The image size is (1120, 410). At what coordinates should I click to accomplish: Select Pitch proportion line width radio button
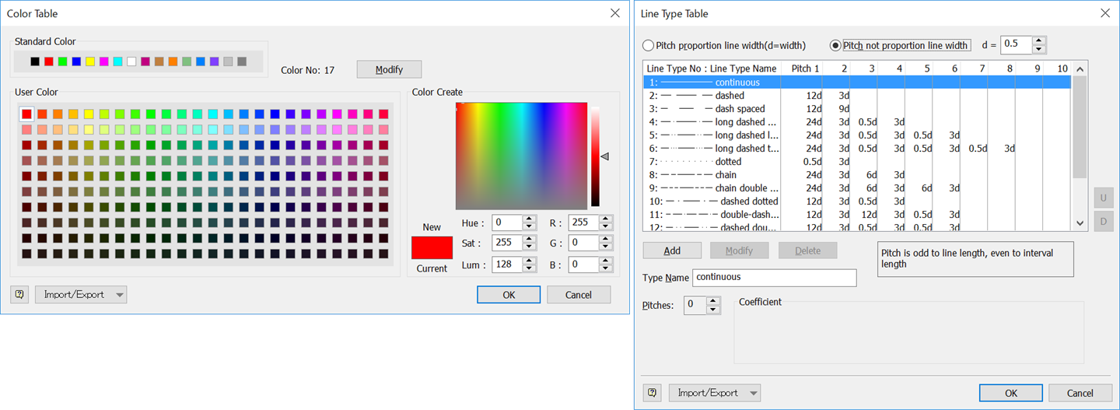click(x=649, y=46)
